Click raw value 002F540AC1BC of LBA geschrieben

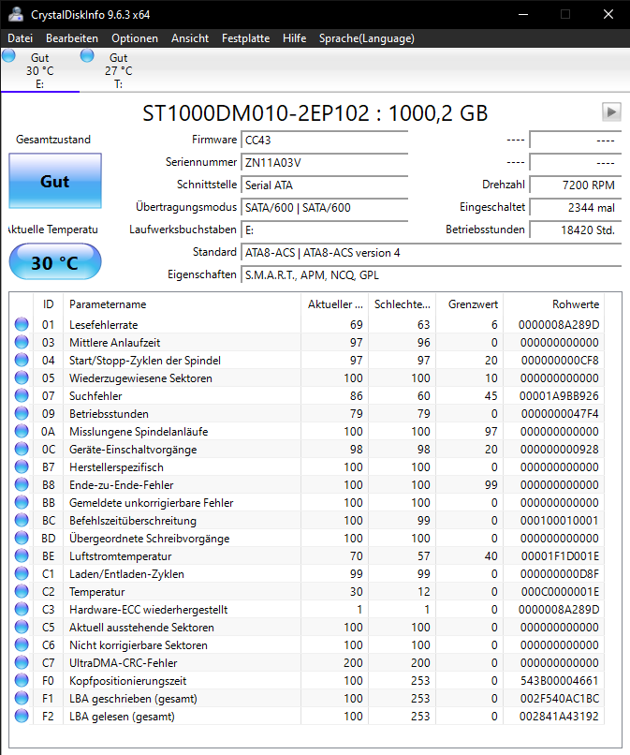click(559, 699)
